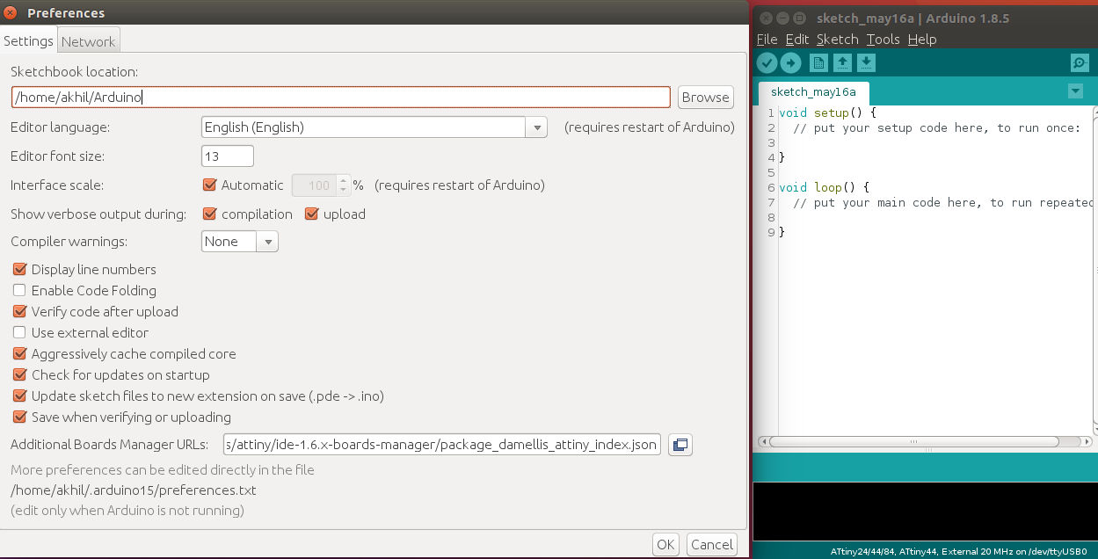Click the horizontal scrollbar in the code editor

tap(915, 441)
